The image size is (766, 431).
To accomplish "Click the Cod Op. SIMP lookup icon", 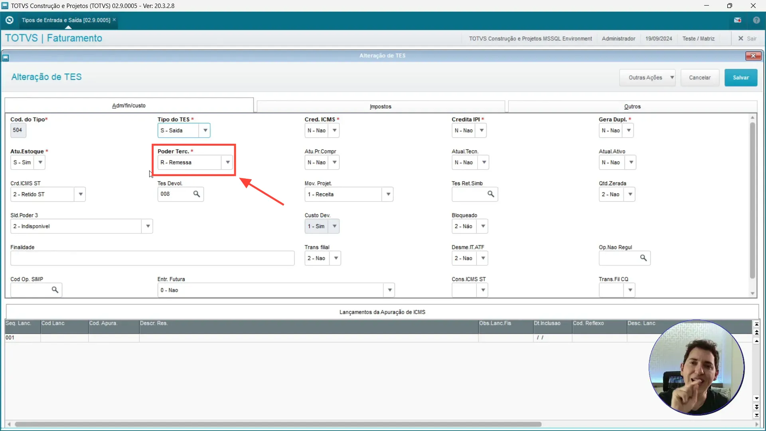I will click(x=55, y=290).
